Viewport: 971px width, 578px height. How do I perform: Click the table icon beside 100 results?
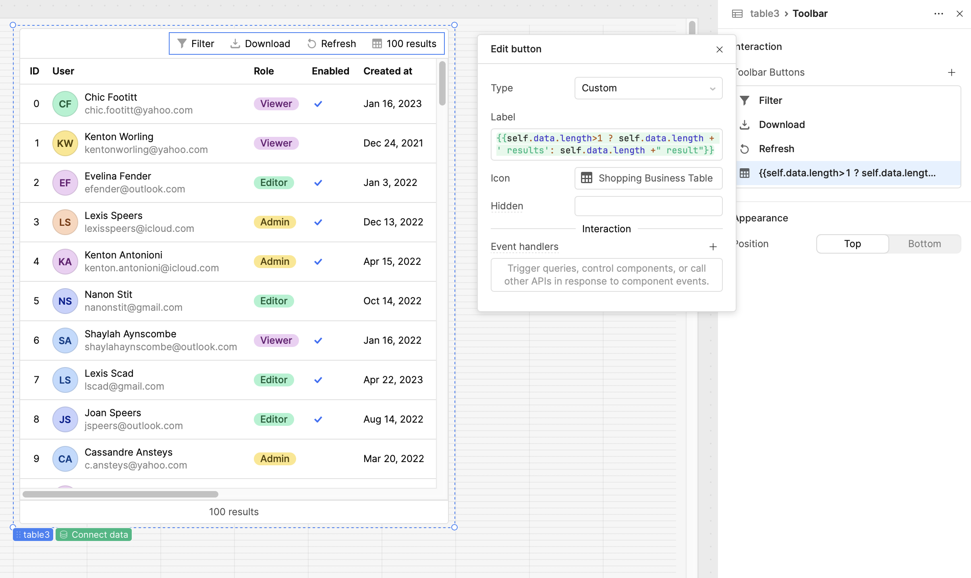point(377,43)
